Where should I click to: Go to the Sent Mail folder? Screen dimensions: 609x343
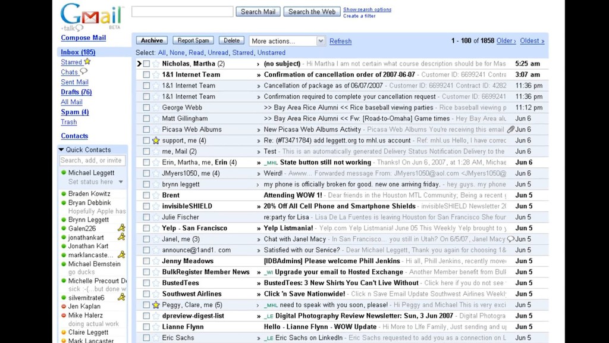[74, 82]
